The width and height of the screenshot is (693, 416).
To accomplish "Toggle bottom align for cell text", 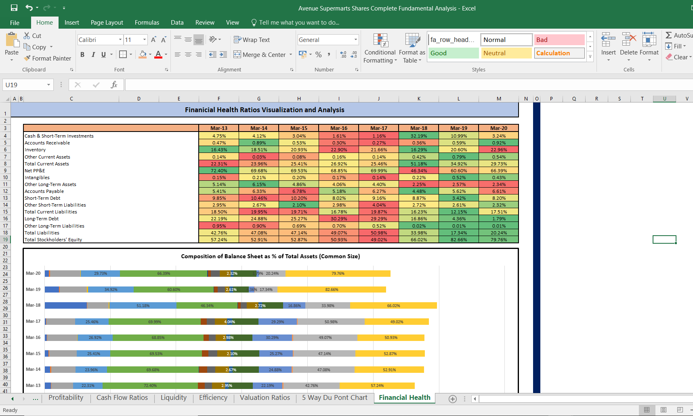I will [199, 40].
